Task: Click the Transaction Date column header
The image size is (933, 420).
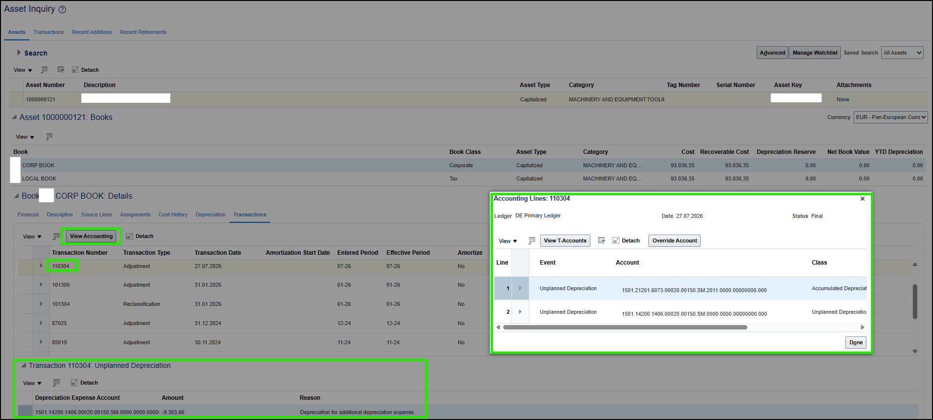Action: tap(218, 253)
